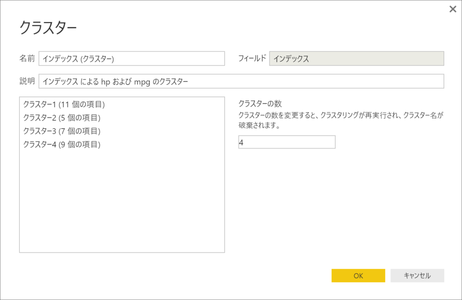The height and width of the screenshot is (300, 462).
Task: Pick クラスター4 (9 個の項目) in the list
Action: point(62,144)
